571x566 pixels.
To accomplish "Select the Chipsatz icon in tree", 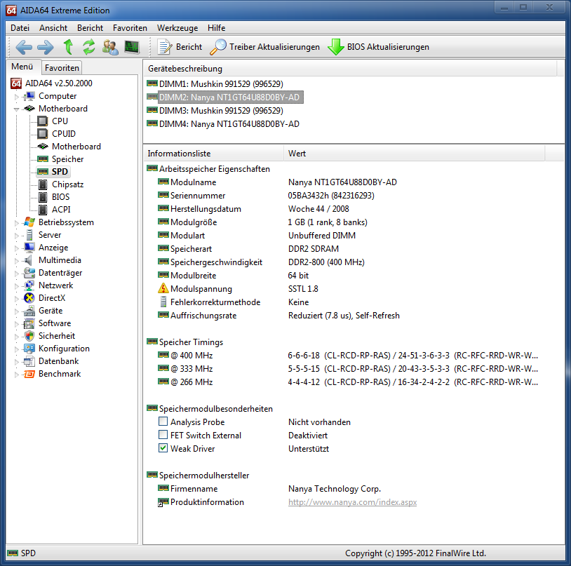I will [43, 184].
